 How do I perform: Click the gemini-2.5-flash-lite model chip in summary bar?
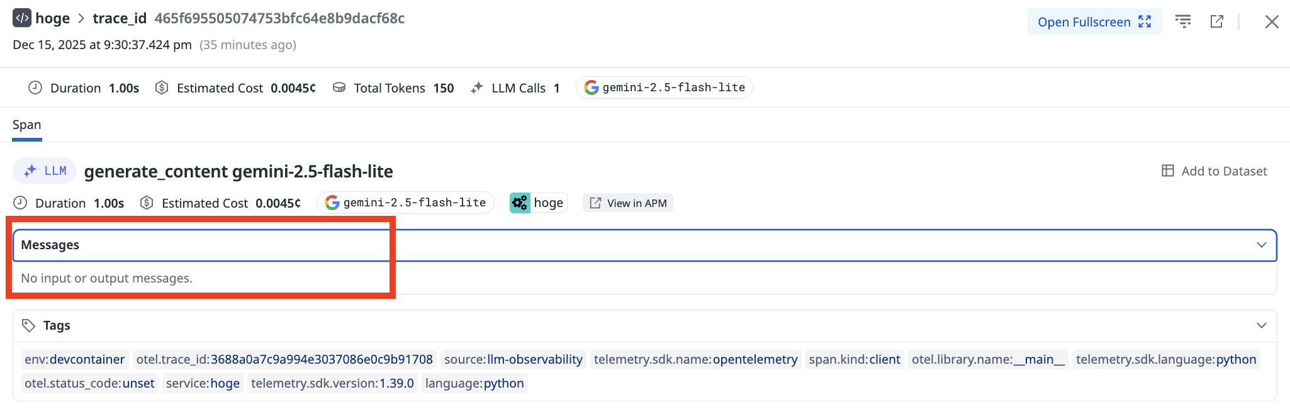tap(664, 87)
